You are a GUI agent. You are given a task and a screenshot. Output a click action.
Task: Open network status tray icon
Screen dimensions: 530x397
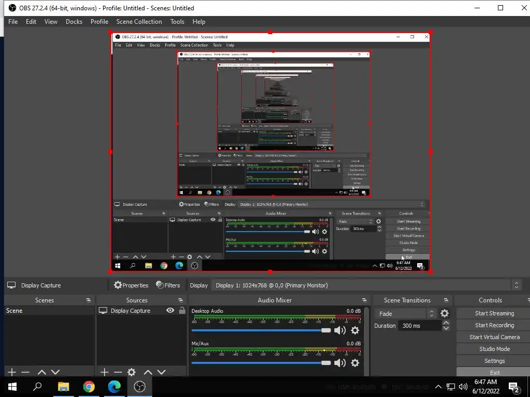click(451, 387)
